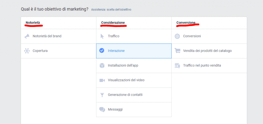
Task: Click the Considerazione column heading
Action: 113,23
